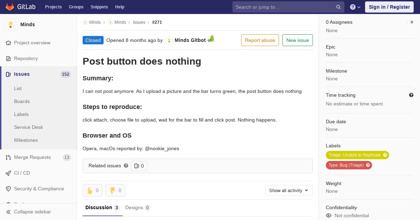Switch to the Discussion tab
The height and width of the screenshot is (220, 420).
click(103, 208)
